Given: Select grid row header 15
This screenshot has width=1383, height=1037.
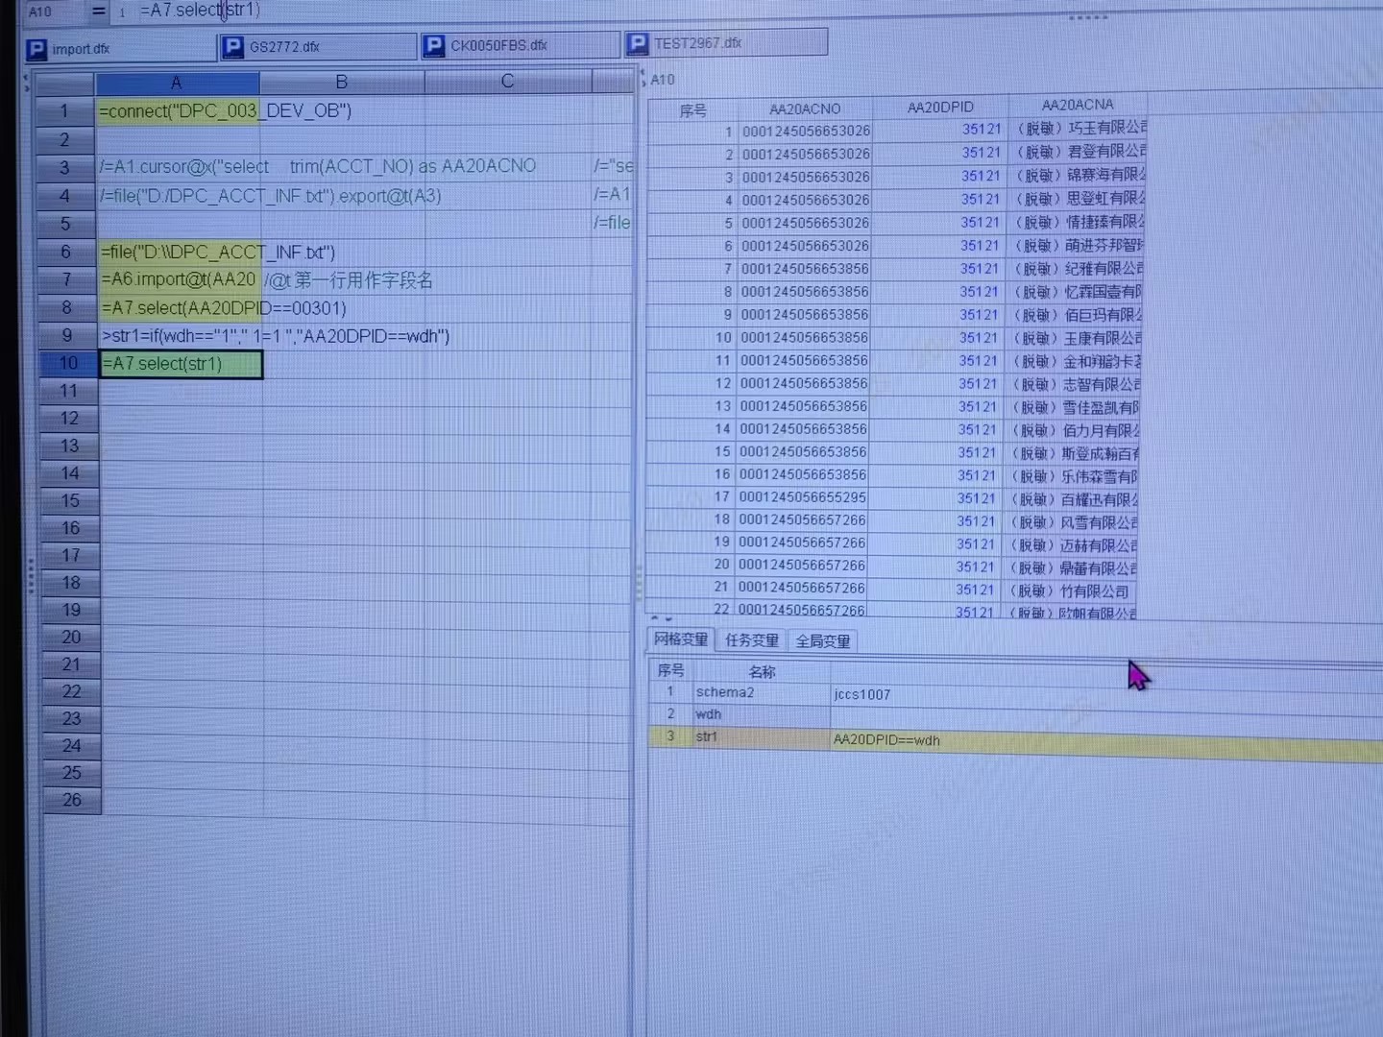Looking at the screenshot, I should click(70, 500).
